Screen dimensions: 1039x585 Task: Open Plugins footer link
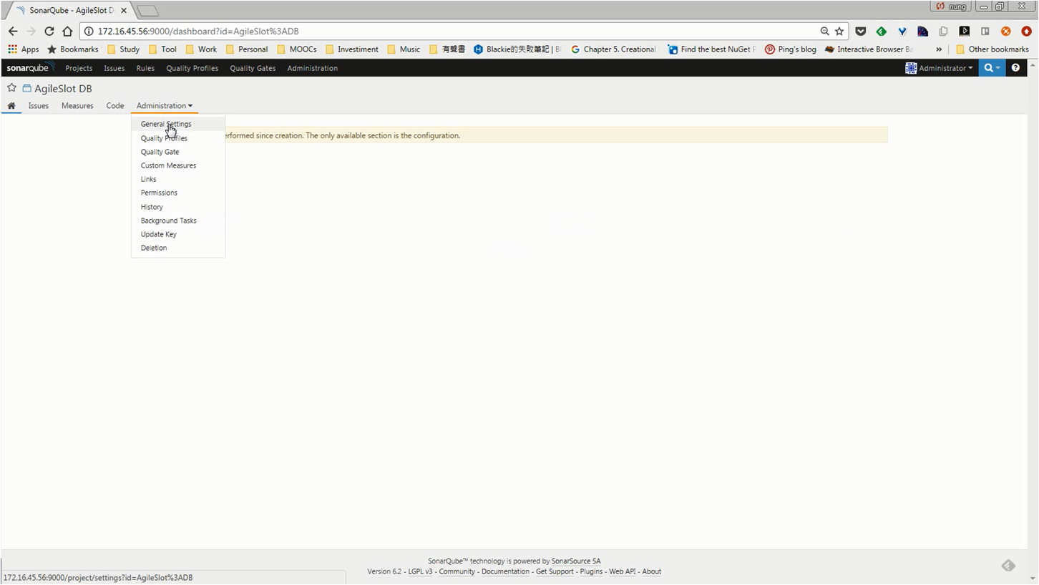coord(591,571)
